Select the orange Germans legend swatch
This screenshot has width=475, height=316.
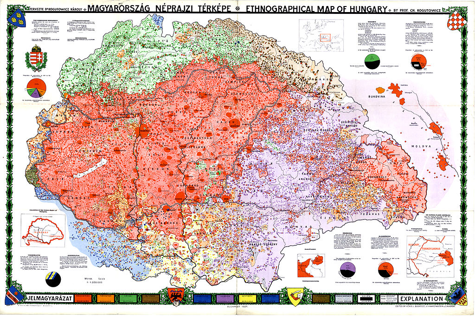pyautogui.click(x=105, y=298)
